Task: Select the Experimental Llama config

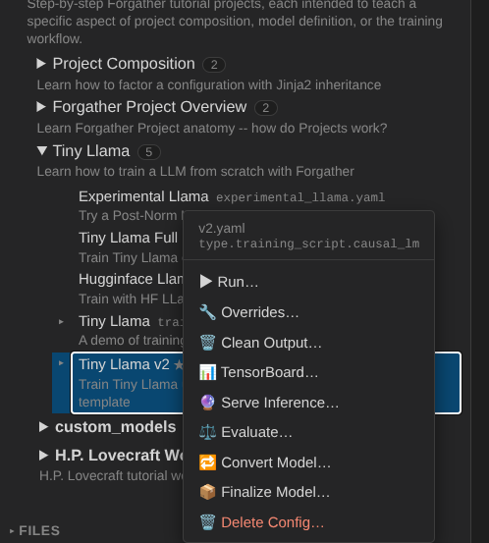Action: click(x=143, y=196)
